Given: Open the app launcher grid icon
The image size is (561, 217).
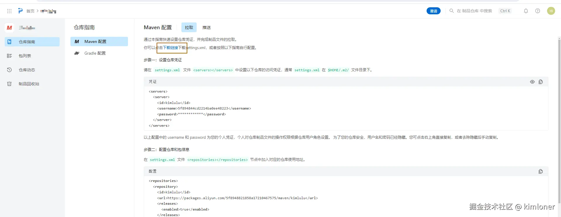Looking at the screenshot, I should click(9, 11).
